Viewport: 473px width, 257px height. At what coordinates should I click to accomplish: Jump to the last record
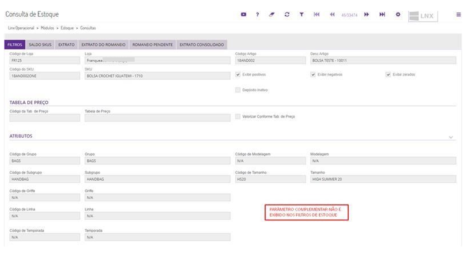pyautogui.click(x=382, y=14)
